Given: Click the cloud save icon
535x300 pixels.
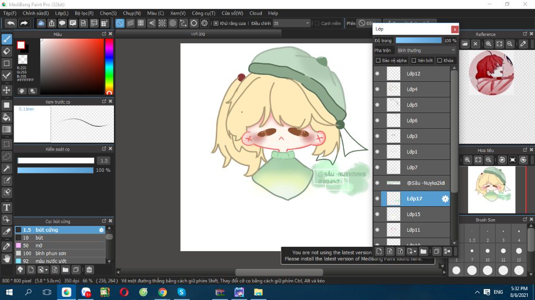Looking at the screenshot, I should [41, 23].
